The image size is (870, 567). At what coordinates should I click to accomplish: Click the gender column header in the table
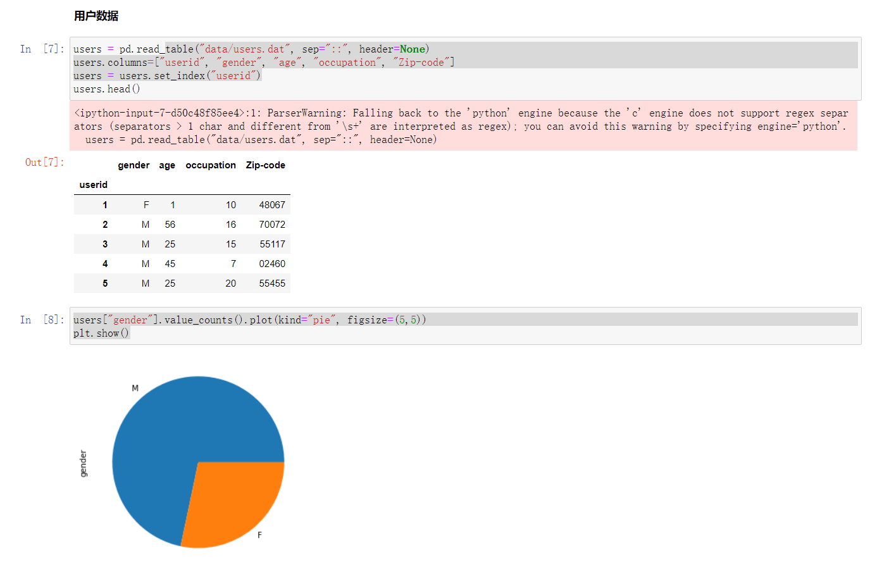134,165
